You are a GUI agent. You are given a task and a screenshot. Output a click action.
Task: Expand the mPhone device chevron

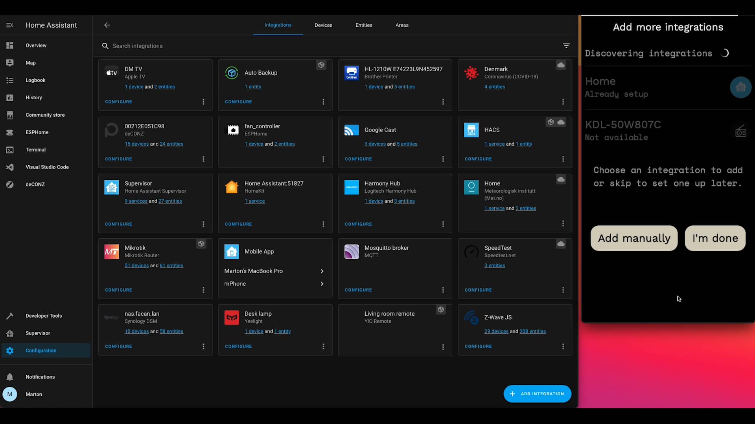pyautogui.click(x=322, y=284)
